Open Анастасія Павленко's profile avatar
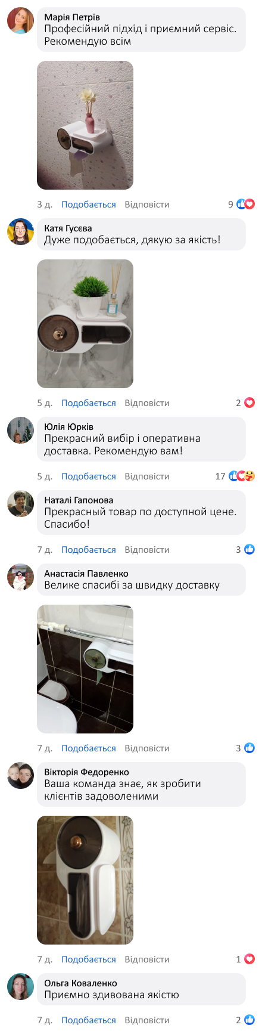Image resolution: width=262 pixels, height=1034 pixels. [20, 577]
